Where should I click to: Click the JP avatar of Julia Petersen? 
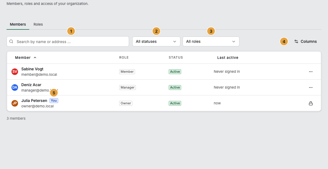click(x=15, y=103)
